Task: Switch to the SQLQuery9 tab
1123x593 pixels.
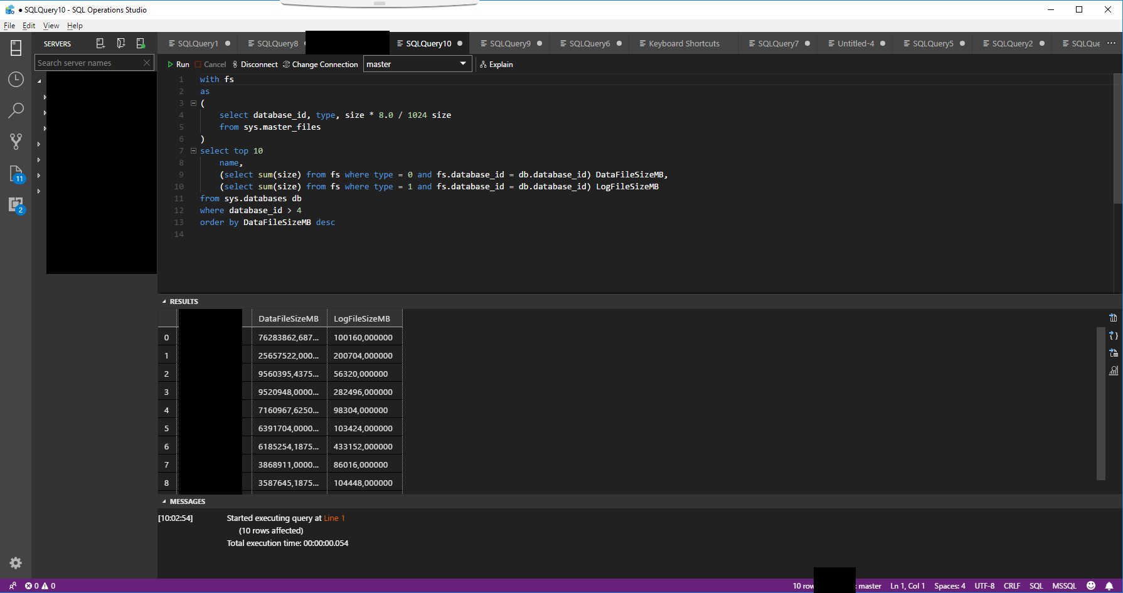Action: click(509, 43)
